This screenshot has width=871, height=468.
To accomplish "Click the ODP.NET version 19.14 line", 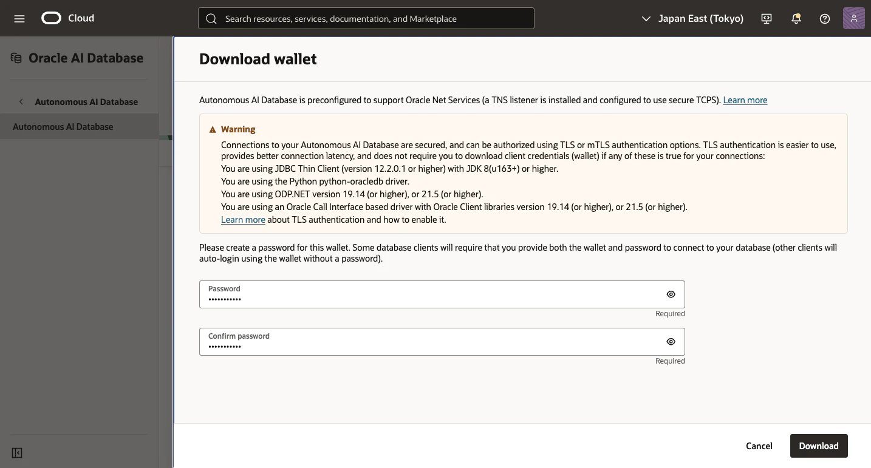I will point(352,194).
